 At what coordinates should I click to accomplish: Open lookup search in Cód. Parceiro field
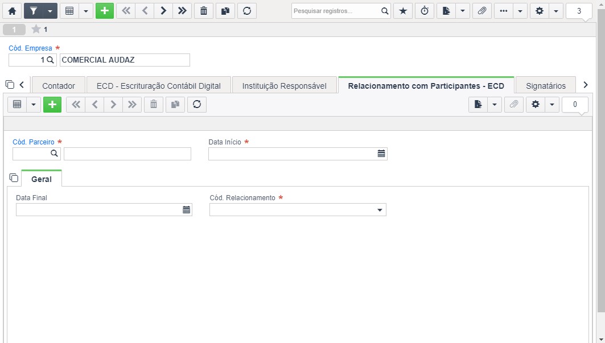click(x=54, y=154)
